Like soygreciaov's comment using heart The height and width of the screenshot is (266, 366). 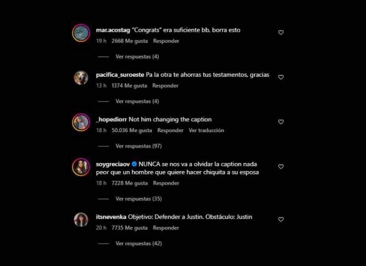point(281,167)
